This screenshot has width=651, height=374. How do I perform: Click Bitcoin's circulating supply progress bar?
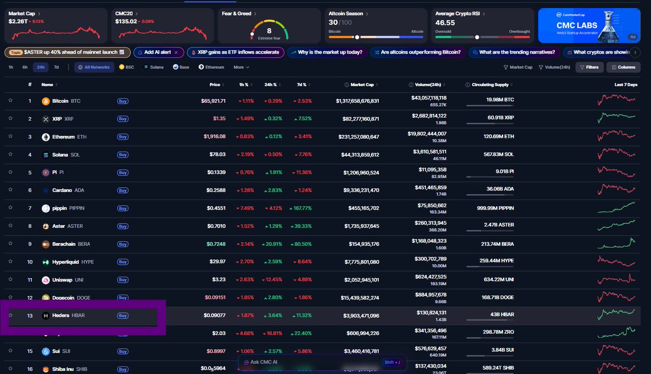pos(490,106)
